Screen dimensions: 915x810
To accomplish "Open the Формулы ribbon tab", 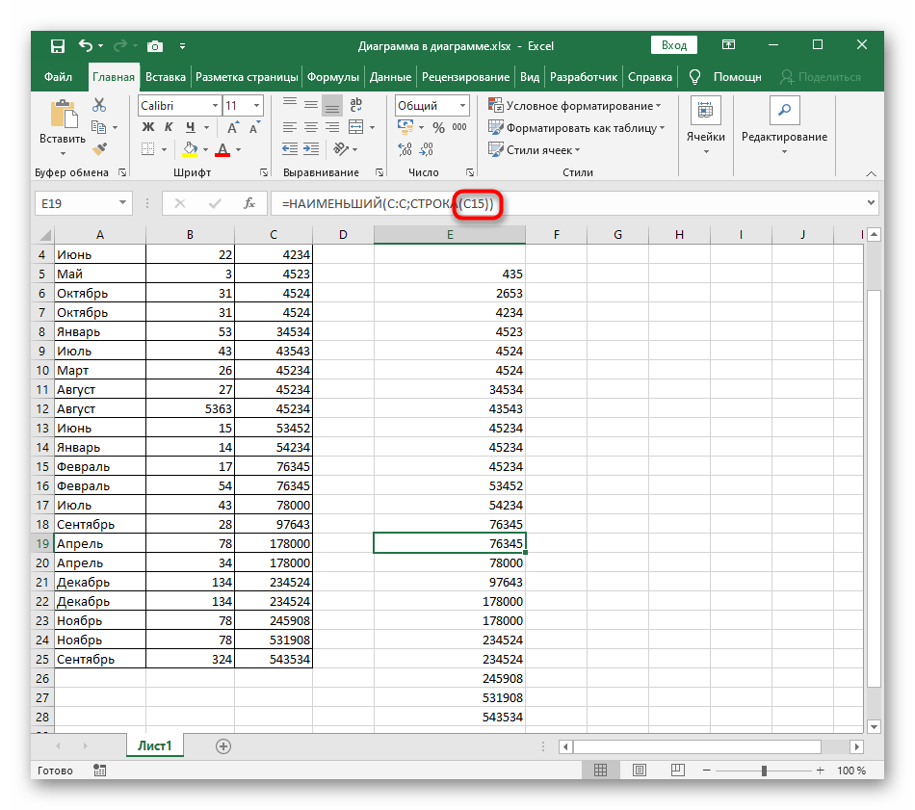I will (333, 77).
